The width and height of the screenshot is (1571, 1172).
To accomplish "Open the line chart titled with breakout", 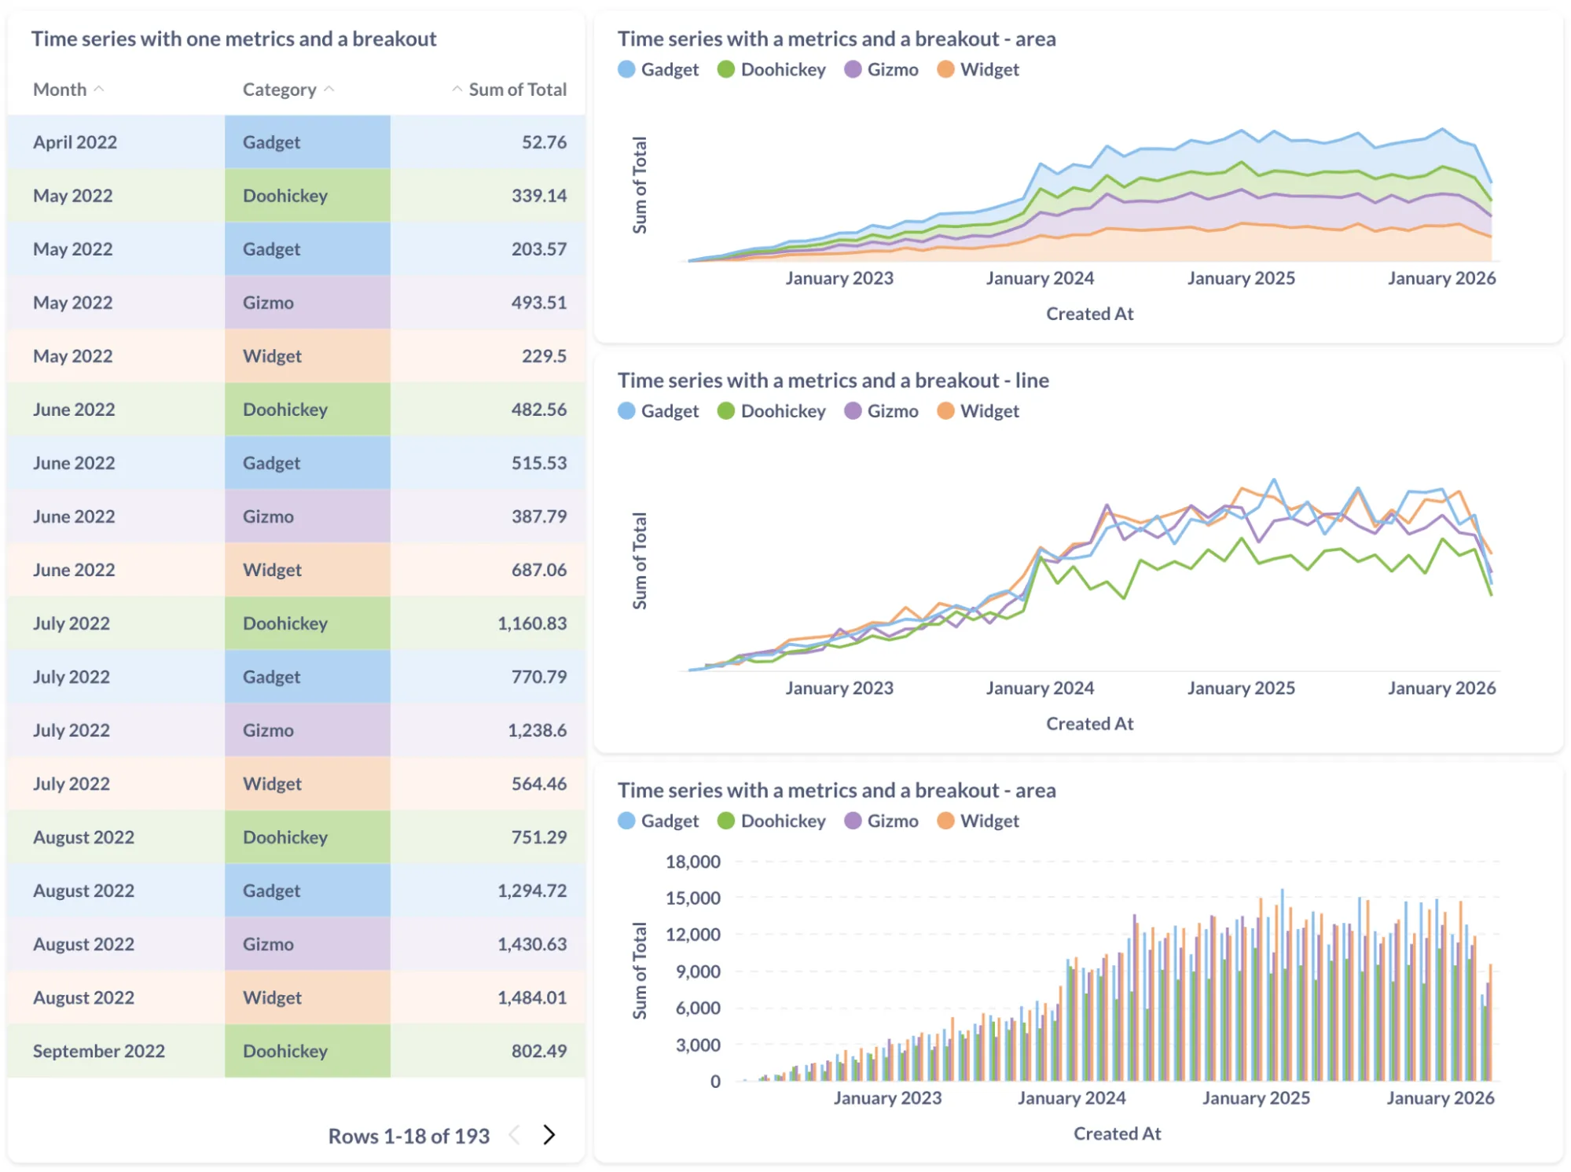I will point(834,380).
